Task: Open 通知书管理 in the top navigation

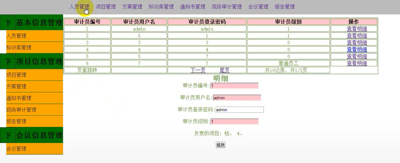Action: coord(192,7)
